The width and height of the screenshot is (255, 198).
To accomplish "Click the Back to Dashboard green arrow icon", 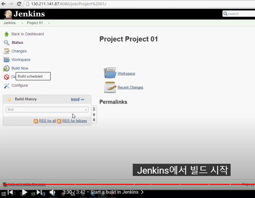I will tap(6, 34).
